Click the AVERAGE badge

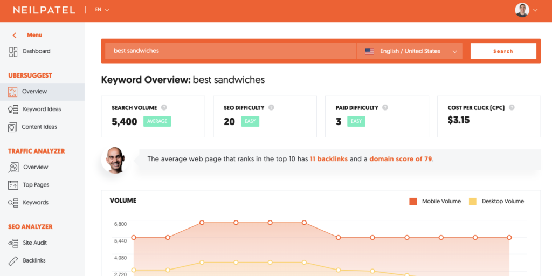pos(157,121)
